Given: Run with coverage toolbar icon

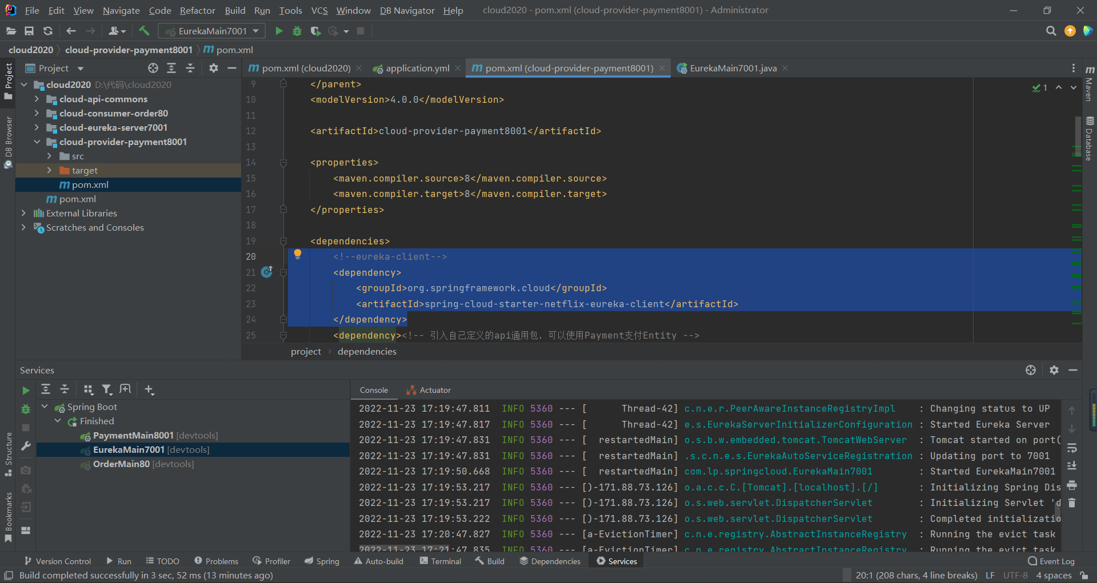Looking at the screenshot, I should click(x=315, y=31).
